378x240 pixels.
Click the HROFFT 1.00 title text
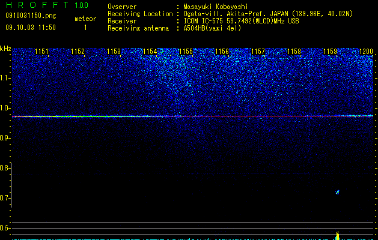[x=47, y=5]
